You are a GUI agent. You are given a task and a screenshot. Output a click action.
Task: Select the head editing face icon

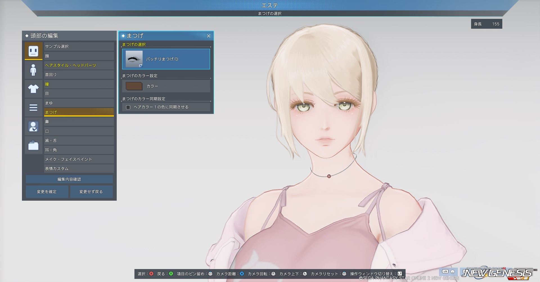(33, 51)
